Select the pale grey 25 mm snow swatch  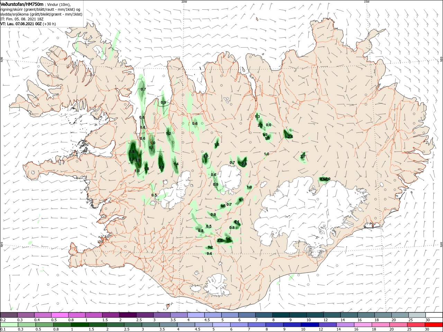coord(417,315)
